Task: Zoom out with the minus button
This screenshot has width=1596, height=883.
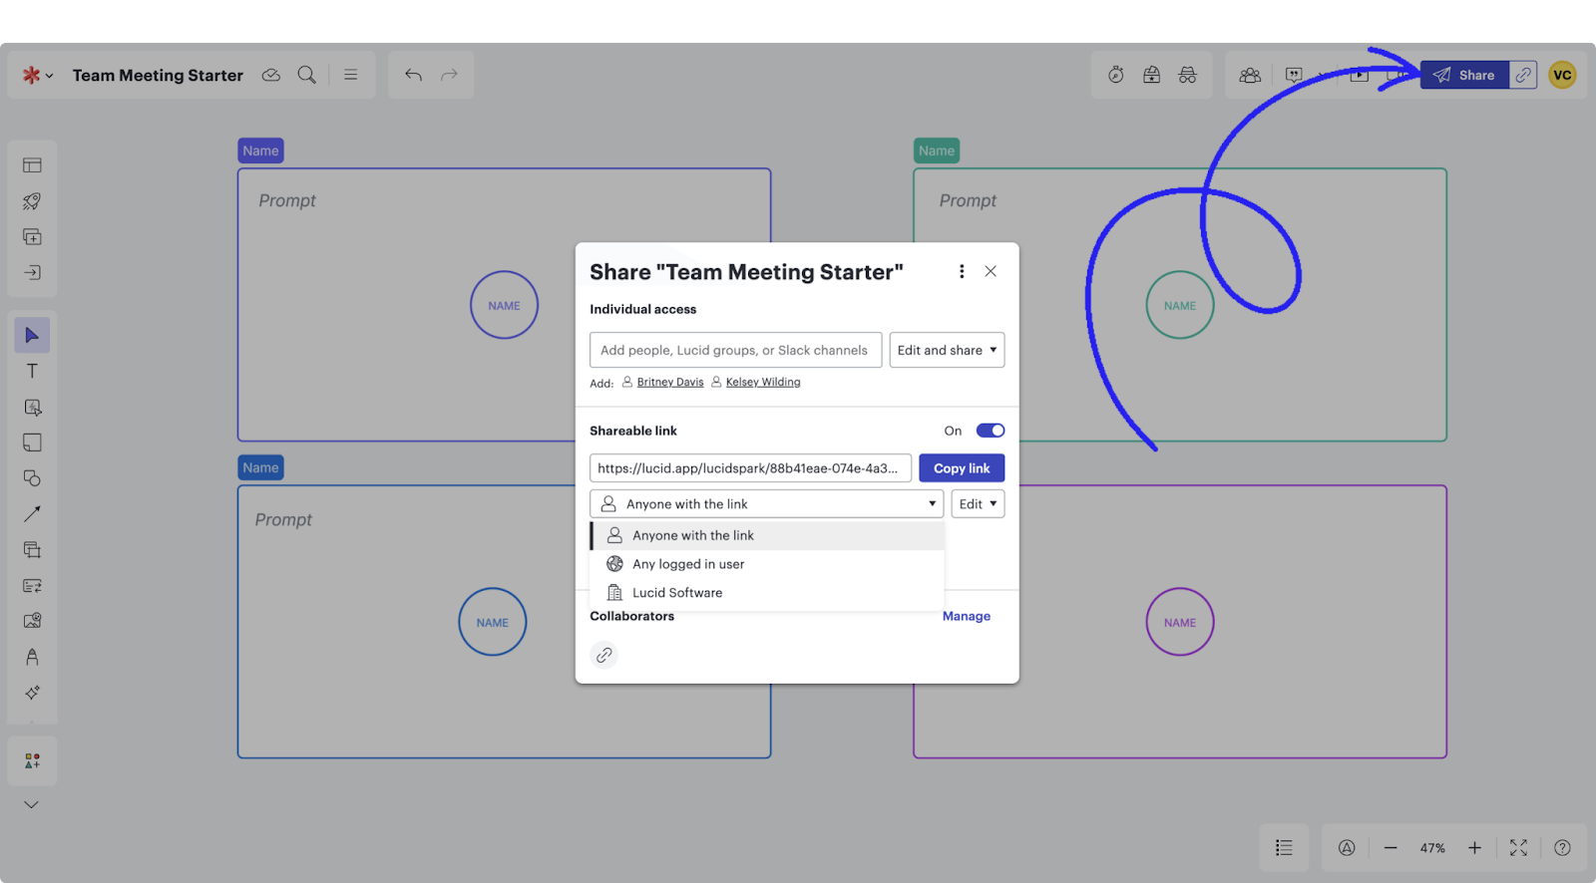Action: pyautogui.click(x=1391, y=848)
